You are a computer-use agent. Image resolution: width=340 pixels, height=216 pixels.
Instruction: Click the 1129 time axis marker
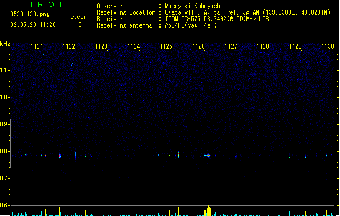[295, 46]
